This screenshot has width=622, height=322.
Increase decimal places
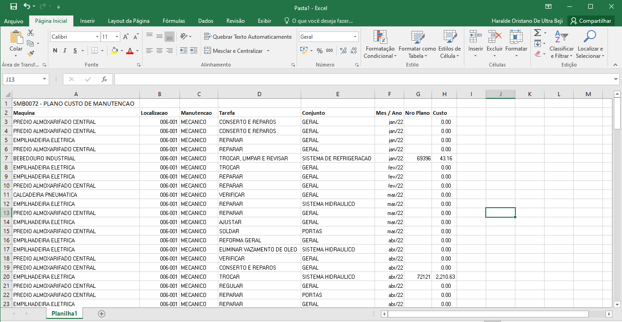click(343, 51)
